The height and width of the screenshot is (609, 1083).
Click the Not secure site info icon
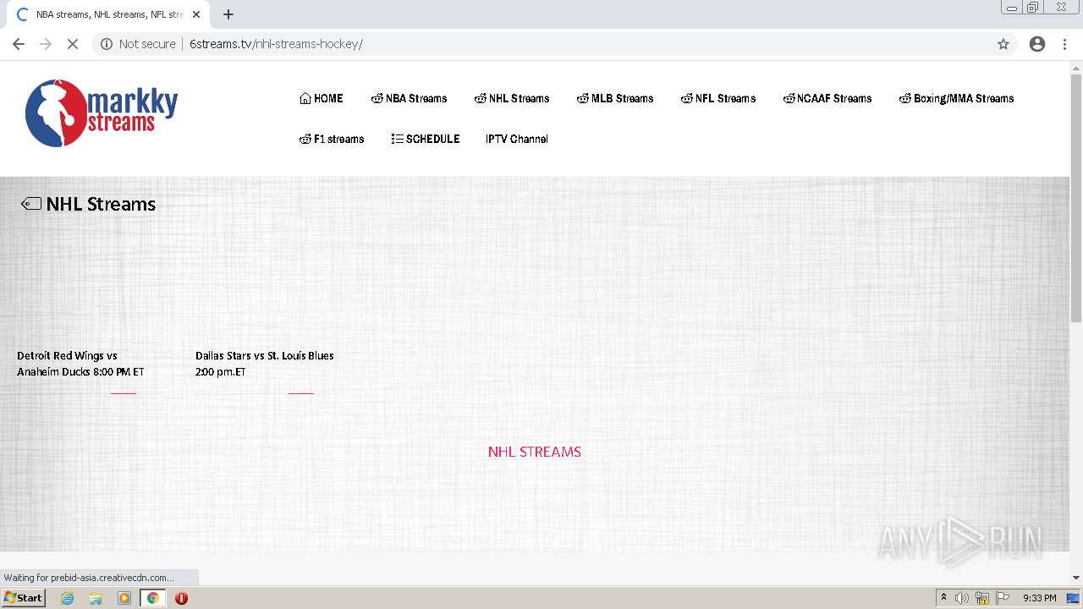(x=107, y=44)
